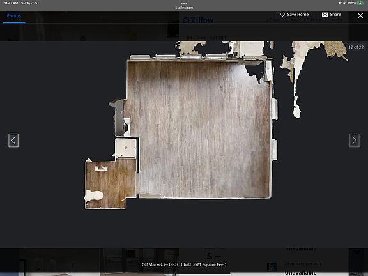Click the Save Home label

pos(298,15)
